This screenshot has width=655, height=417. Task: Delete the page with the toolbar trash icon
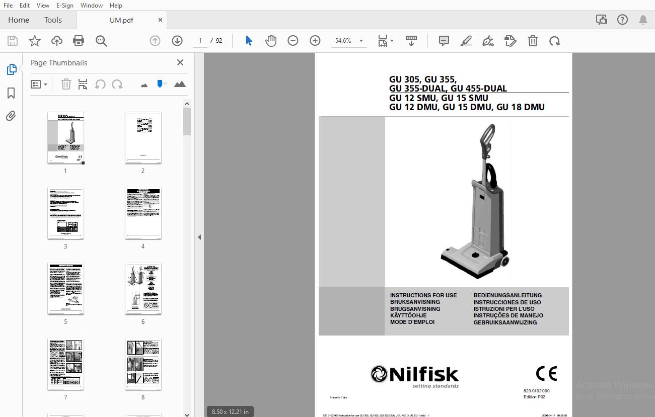click(533, 41)
